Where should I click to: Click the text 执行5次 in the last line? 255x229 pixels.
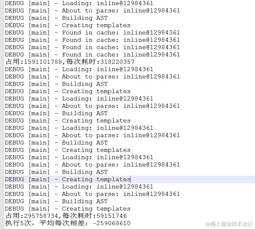point(18,223)
